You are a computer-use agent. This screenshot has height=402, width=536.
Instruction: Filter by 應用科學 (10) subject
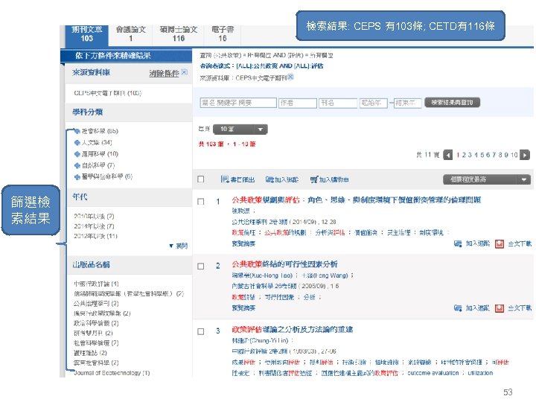coord(100,154)
